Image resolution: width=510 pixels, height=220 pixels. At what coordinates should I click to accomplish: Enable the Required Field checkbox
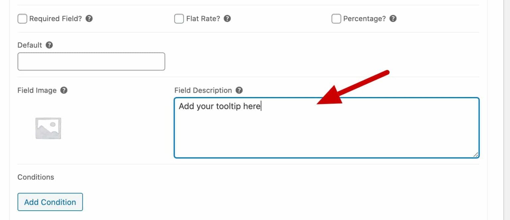[x=22, y=19]
